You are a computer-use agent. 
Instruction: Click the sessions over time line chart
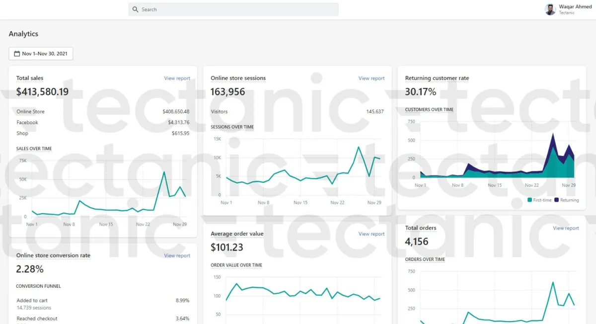tap(303, 167)
